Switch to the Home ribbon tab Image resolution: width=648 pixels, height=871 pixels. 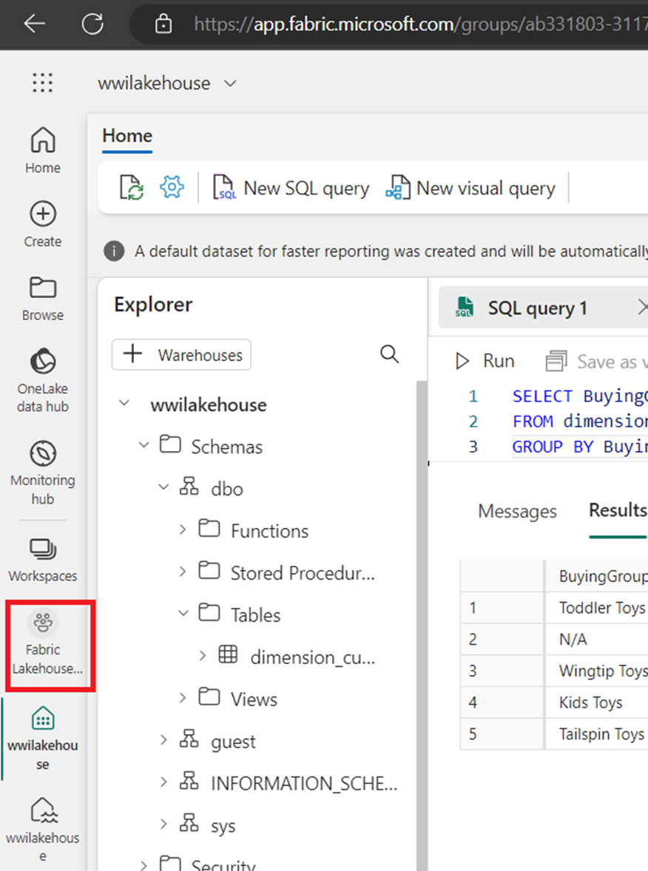[127, 136]
